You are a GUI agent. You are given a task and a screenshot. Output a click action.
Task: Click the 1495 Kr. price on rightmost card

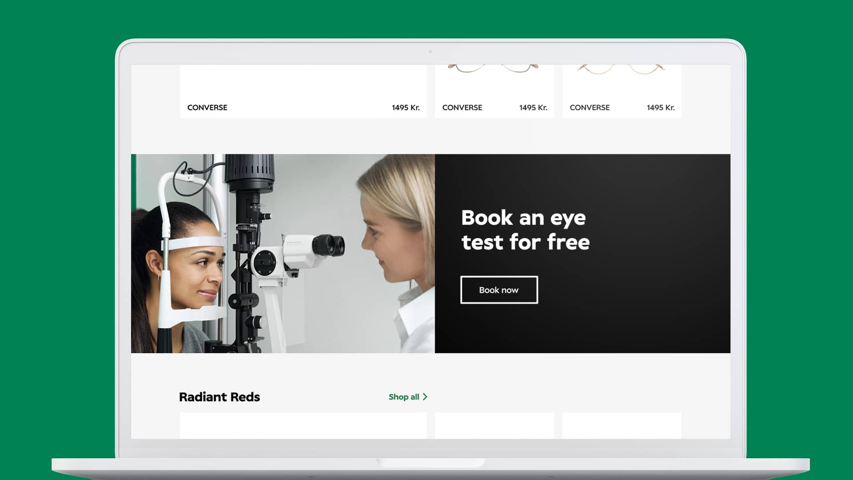coord(661,108)
